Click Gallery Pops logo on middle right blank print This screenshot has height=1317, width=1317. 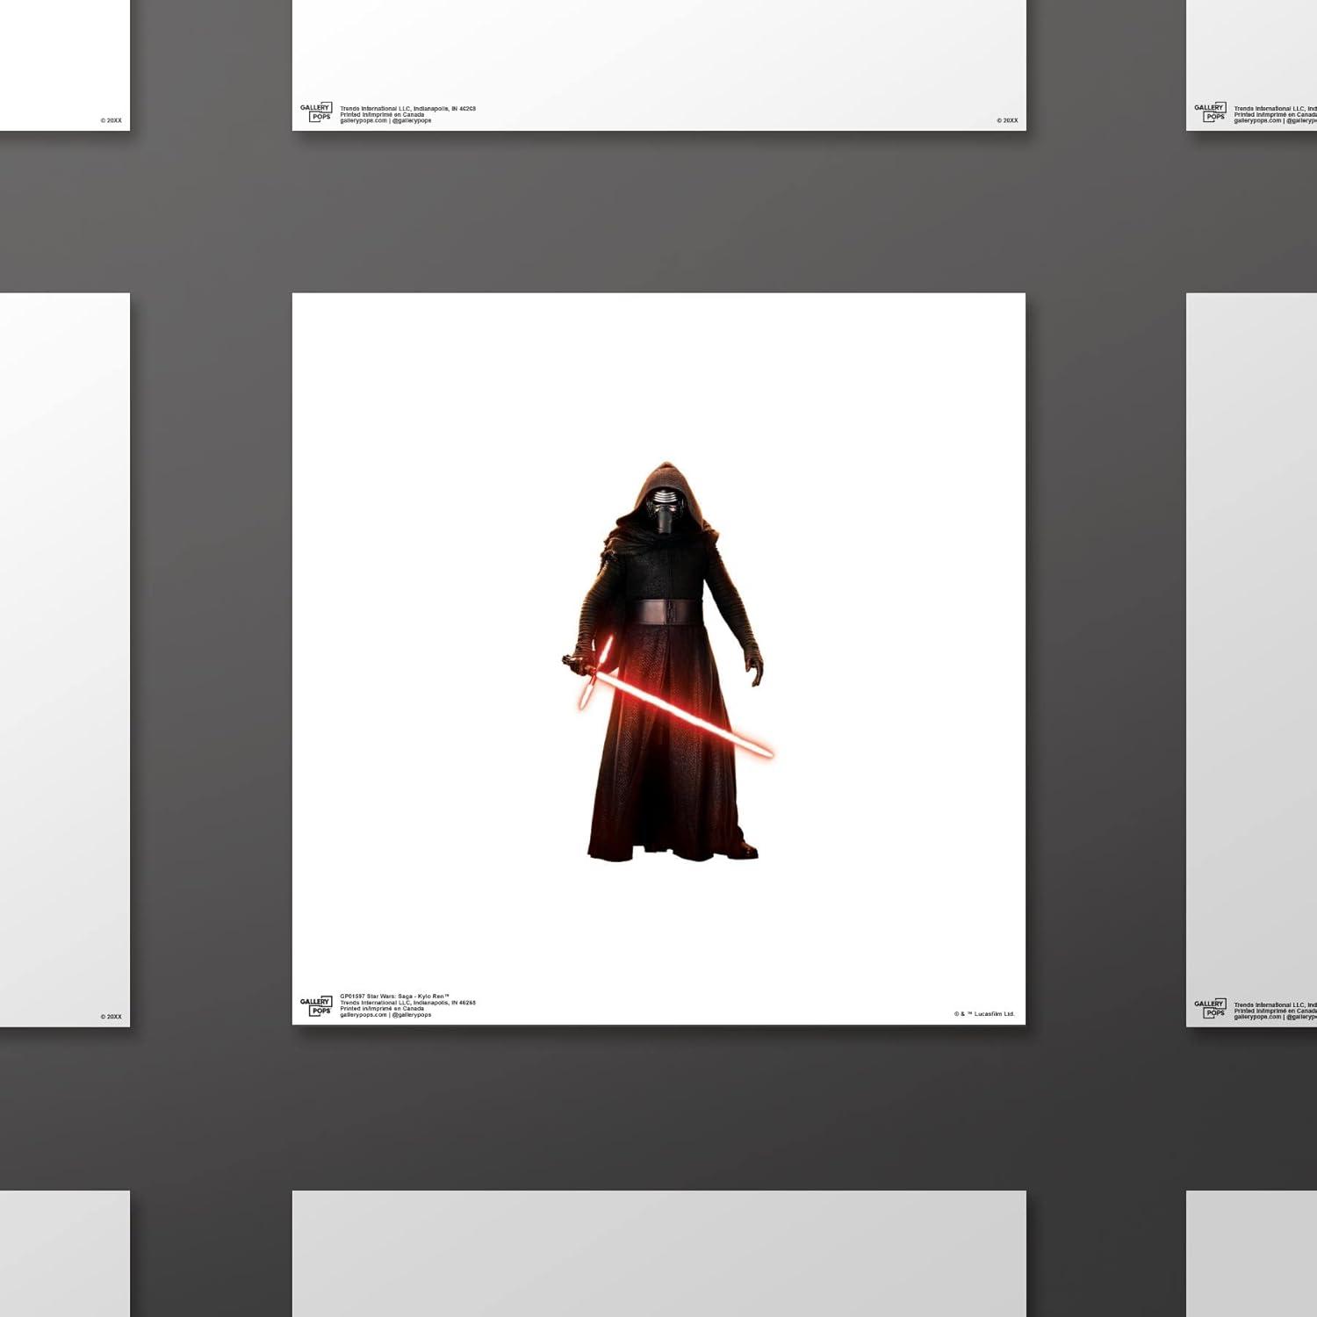[x=1210, y=1008]
